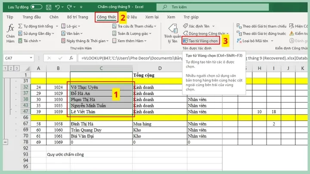Screen dimensions: 310x174
Task: Click the Select All corner triangle
Action: pyautogui.click(x=27, y=68)
